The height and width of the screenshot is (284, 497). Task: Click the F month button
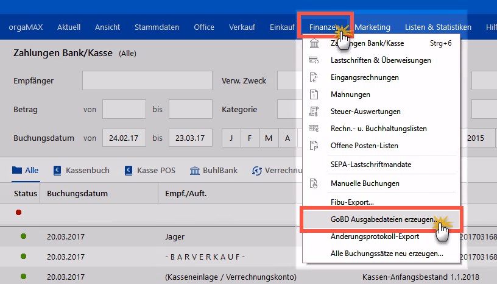(x=250, y=138)
